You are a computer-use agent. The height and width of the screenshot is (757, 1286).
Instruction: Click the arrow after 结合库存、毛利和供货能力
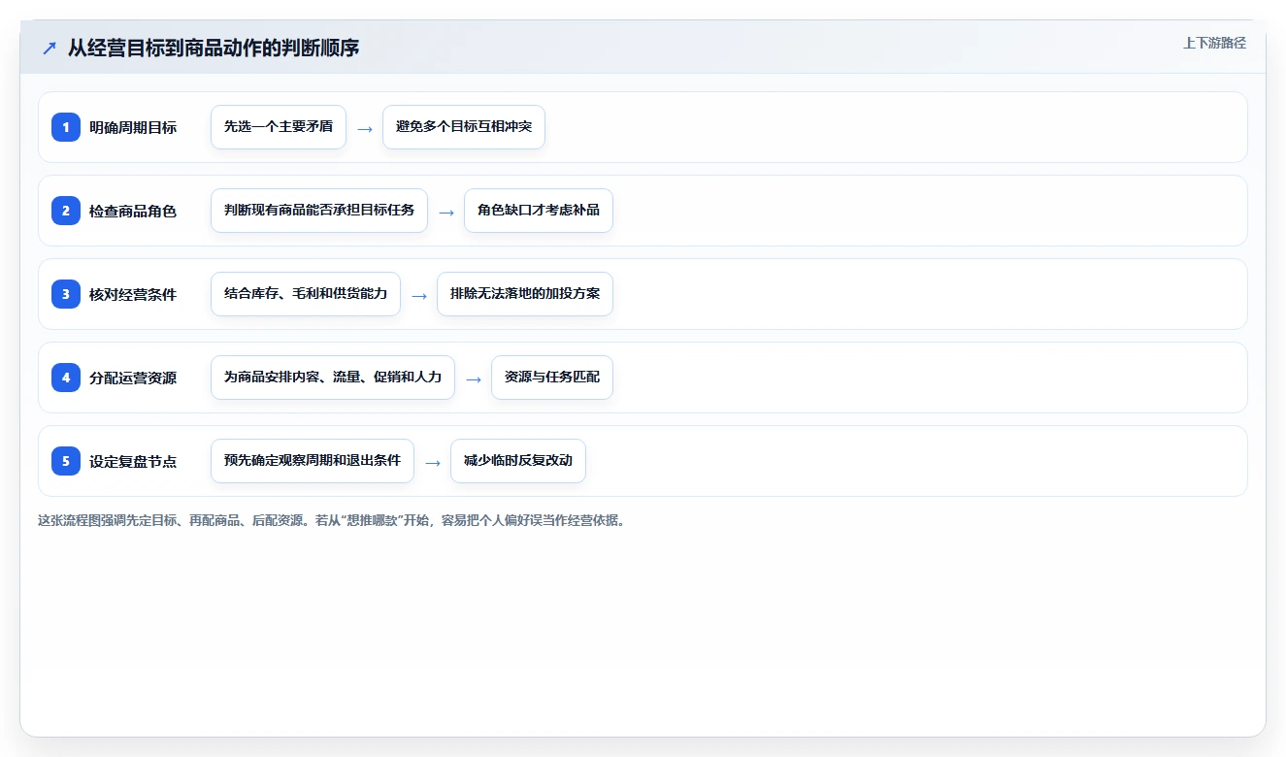(419, 295)
